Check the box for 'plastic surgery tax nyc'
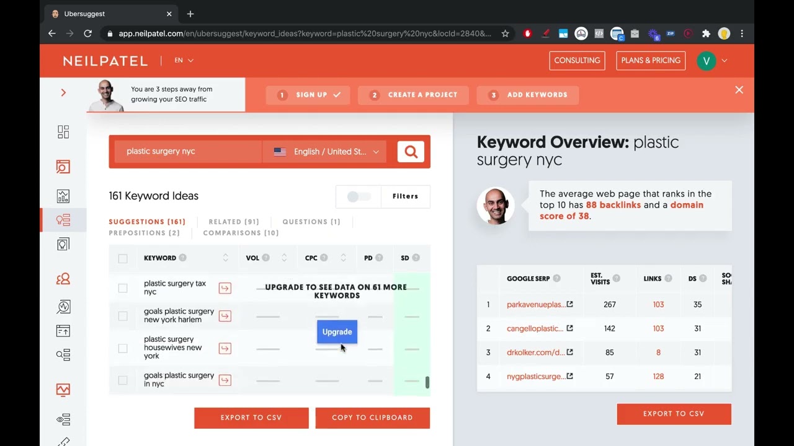This screenshot has height=446, width=794. tap(123, 288)
